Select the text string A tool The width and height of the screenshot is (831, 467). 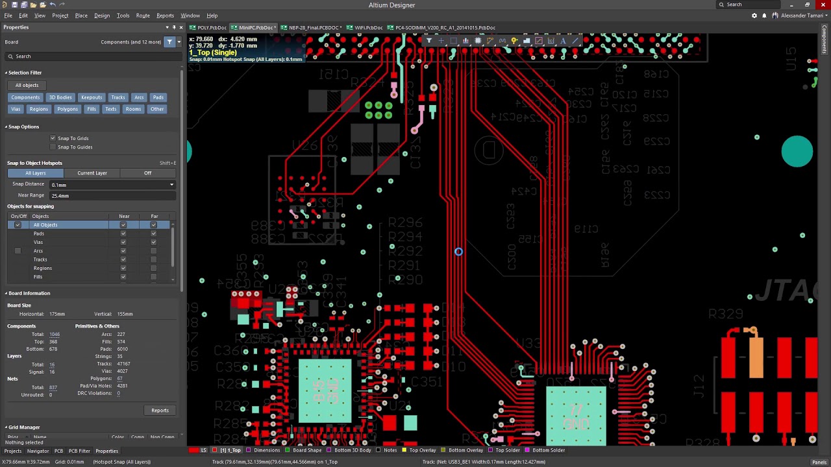pyautogui.click(x=563, y=41)
